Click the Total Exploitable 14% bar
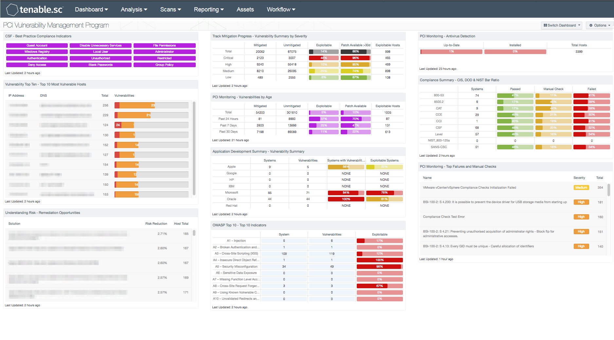The height and width of the screenshot is (340, 614). coord(324,51)
